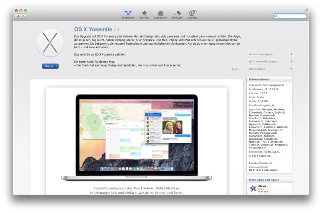This screenshot has width=322, height=213.
Task: Close the App Store window with red button
Action: pos(16,10)
